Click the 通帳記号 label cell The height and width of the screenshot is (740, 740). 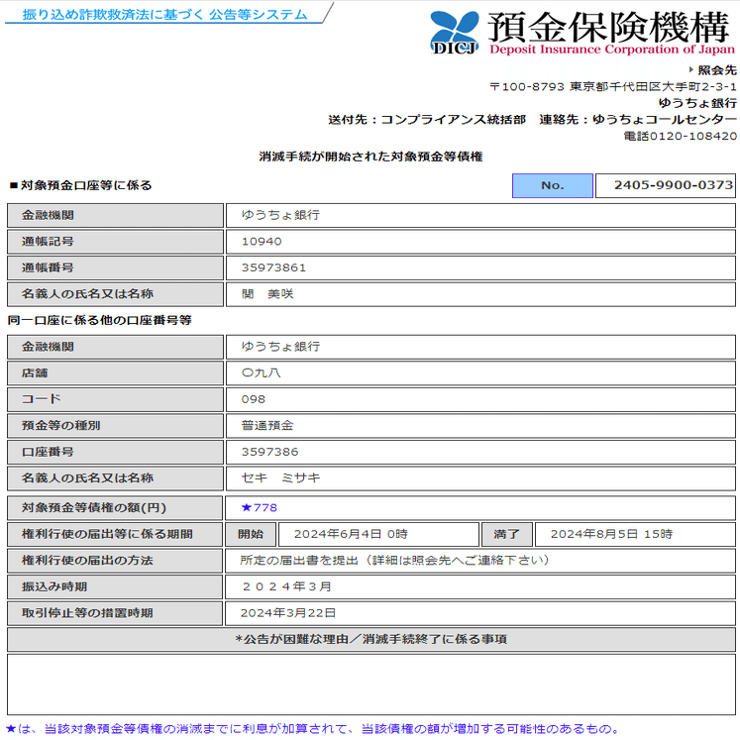point(115,242)
